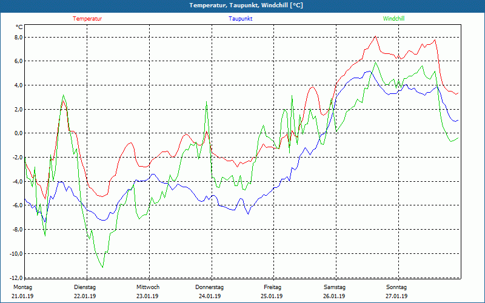Choose the Donnerstag day label

coord(210,287)
